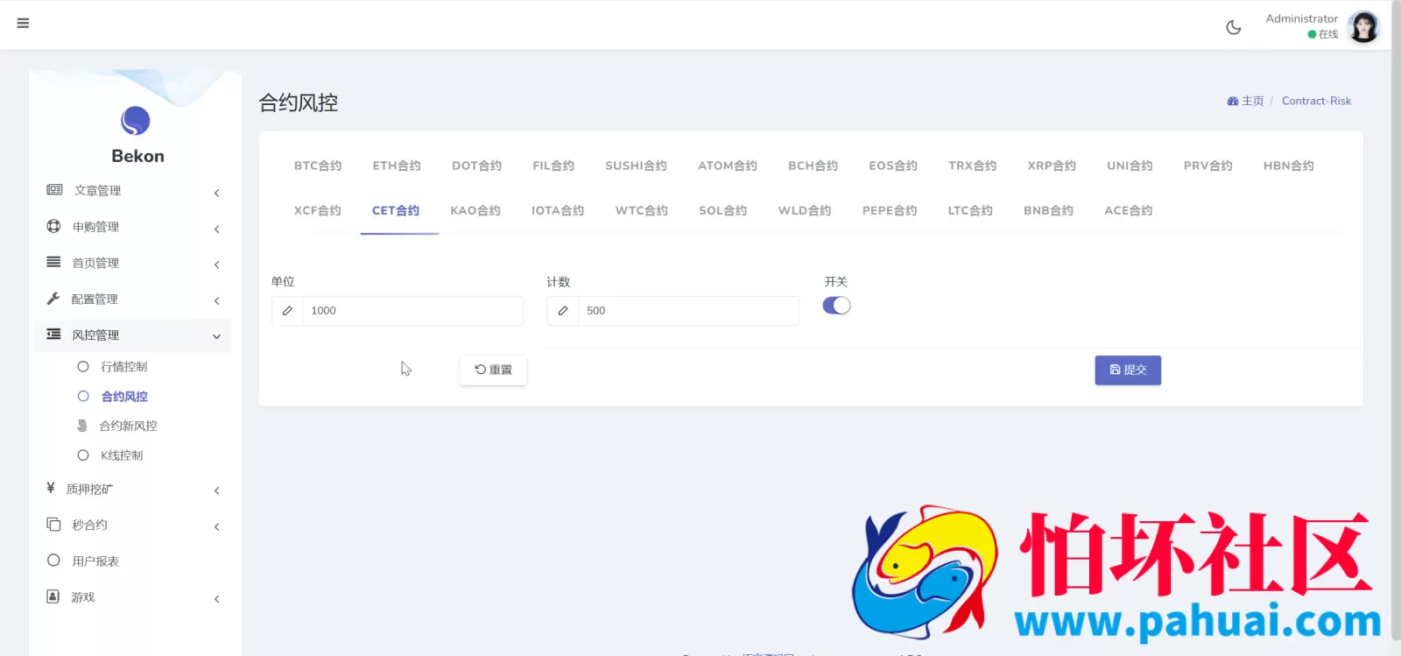Click the pencil icon beside 计数 field
This screenshot has width=1401, height=656.
(563, 311)
